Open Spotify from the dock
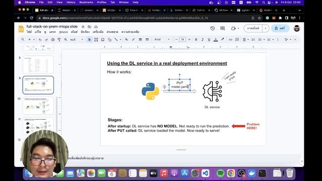Viewport: 322px width, 181px height. [220, 173]
